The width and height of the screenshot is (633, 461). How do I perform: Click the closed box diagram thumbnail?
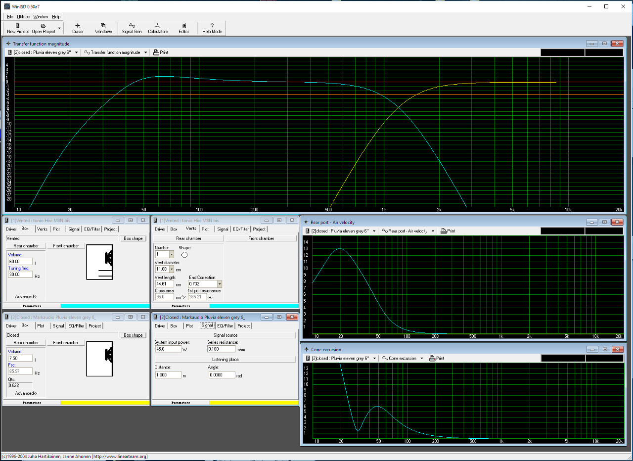[99, 359]
